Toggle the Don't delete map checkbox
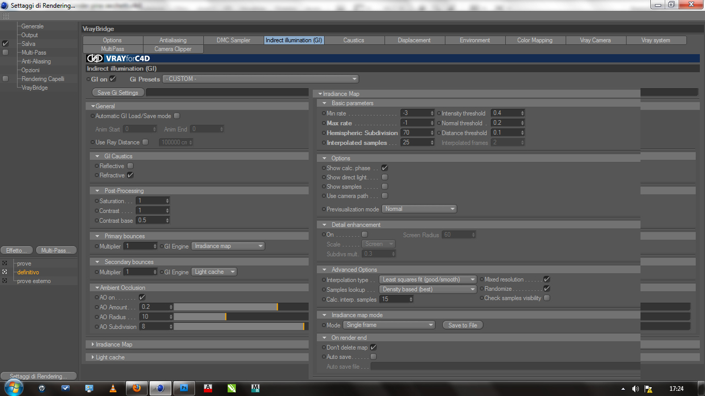Image resolution: width=705 pixels, height=396 pixels. pyautogui.click(x=373, y=348)
